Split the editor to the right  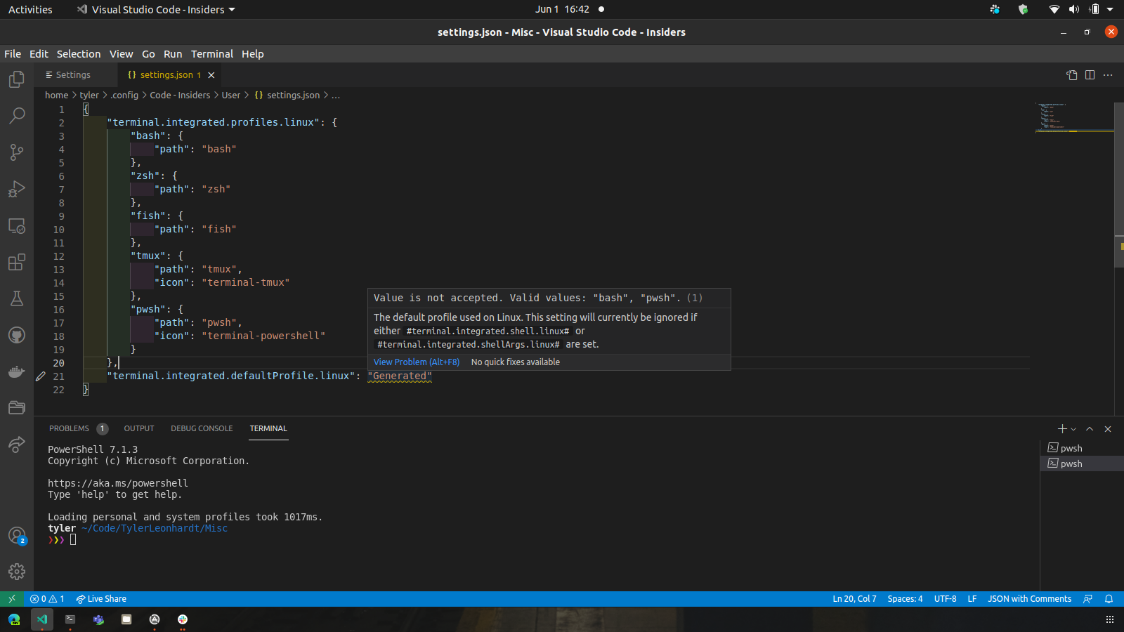pyautogui.click(x=1090, y=75)
